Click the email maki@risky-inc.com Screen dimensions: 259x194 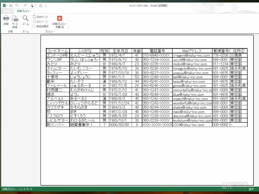tap(192, 112)
